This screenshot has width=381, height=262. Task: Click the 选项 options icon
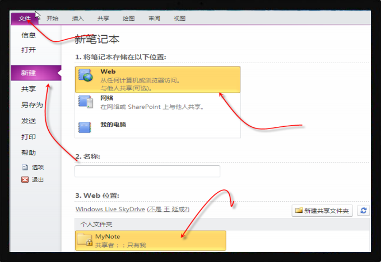[25, 167]
